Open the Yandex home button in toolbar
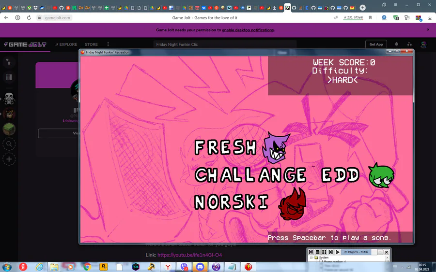Image resolution: width=436 pixels, height=272 pixels. pos(17,17)
